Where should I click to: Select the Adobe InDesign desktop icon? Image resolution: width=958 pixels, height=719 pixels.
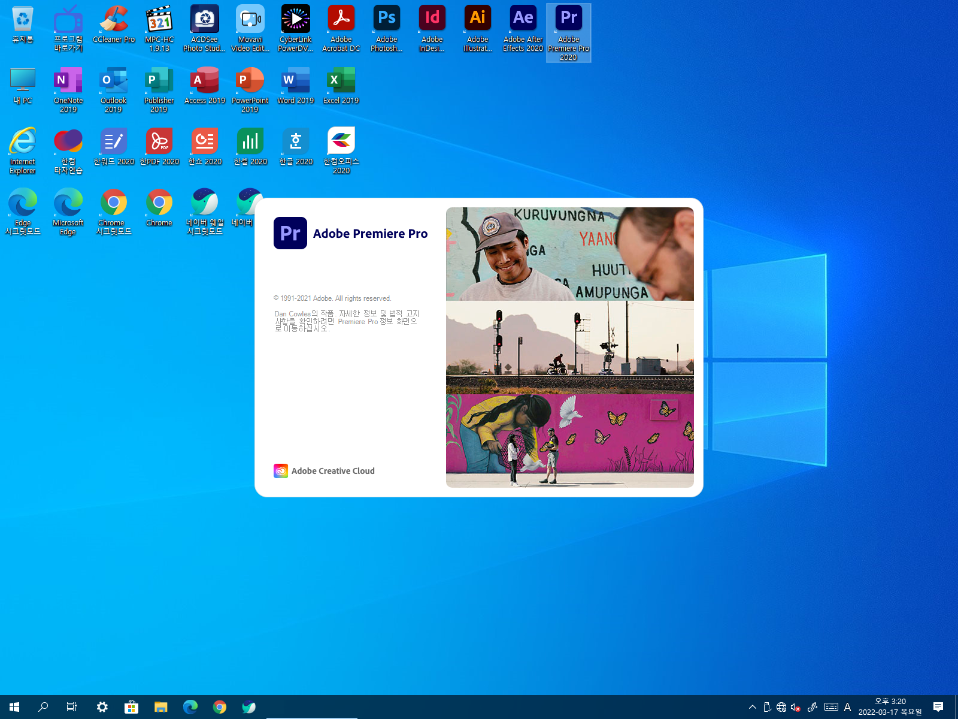click(432, 28)
